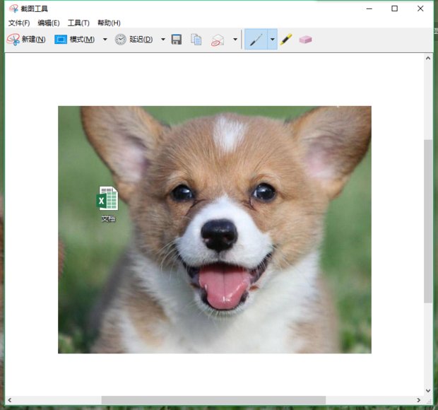Expand the 模式 mode dropdown arrow

pyautogui.click(x=105, y=40)
